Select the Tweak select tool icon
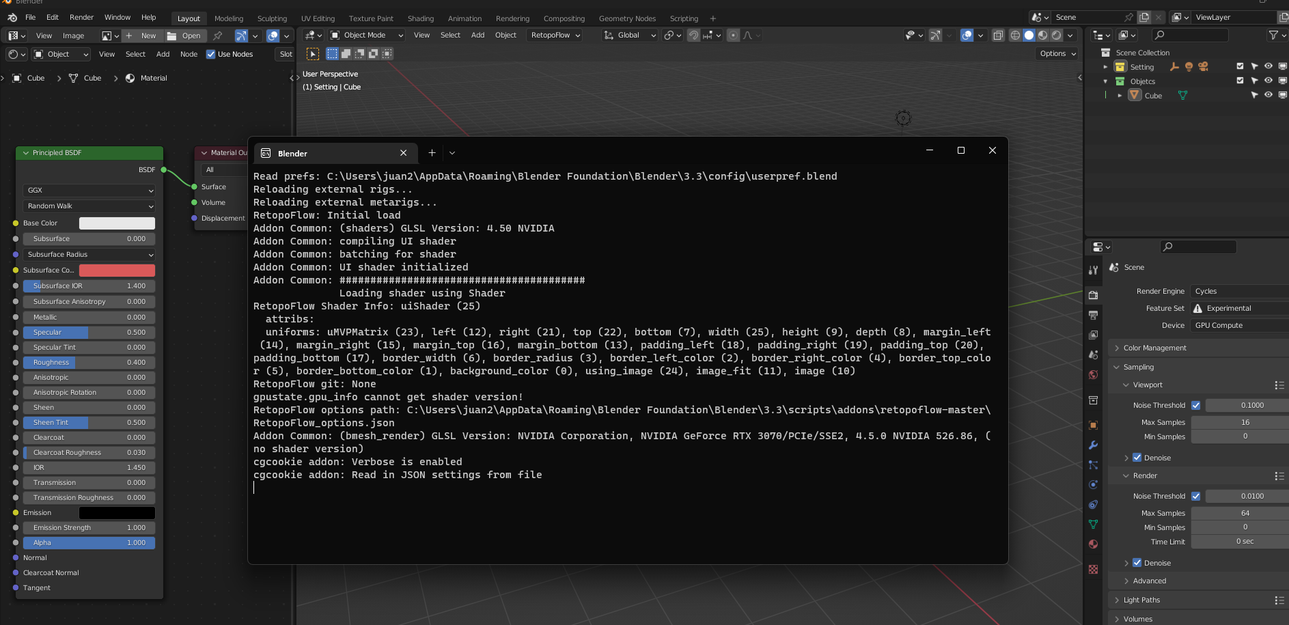Image resolution: width=1289 pixels, height=625 pixels. [x=312, y=54]
